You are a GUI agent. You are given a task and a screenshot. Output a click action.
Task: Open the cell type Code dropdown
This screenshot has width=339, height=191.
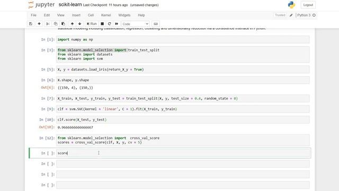tap(136, 24)
